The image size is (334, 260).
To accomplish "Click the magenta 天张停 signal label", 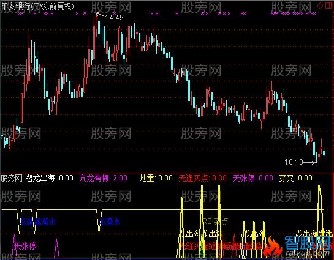I will [25, 246].
